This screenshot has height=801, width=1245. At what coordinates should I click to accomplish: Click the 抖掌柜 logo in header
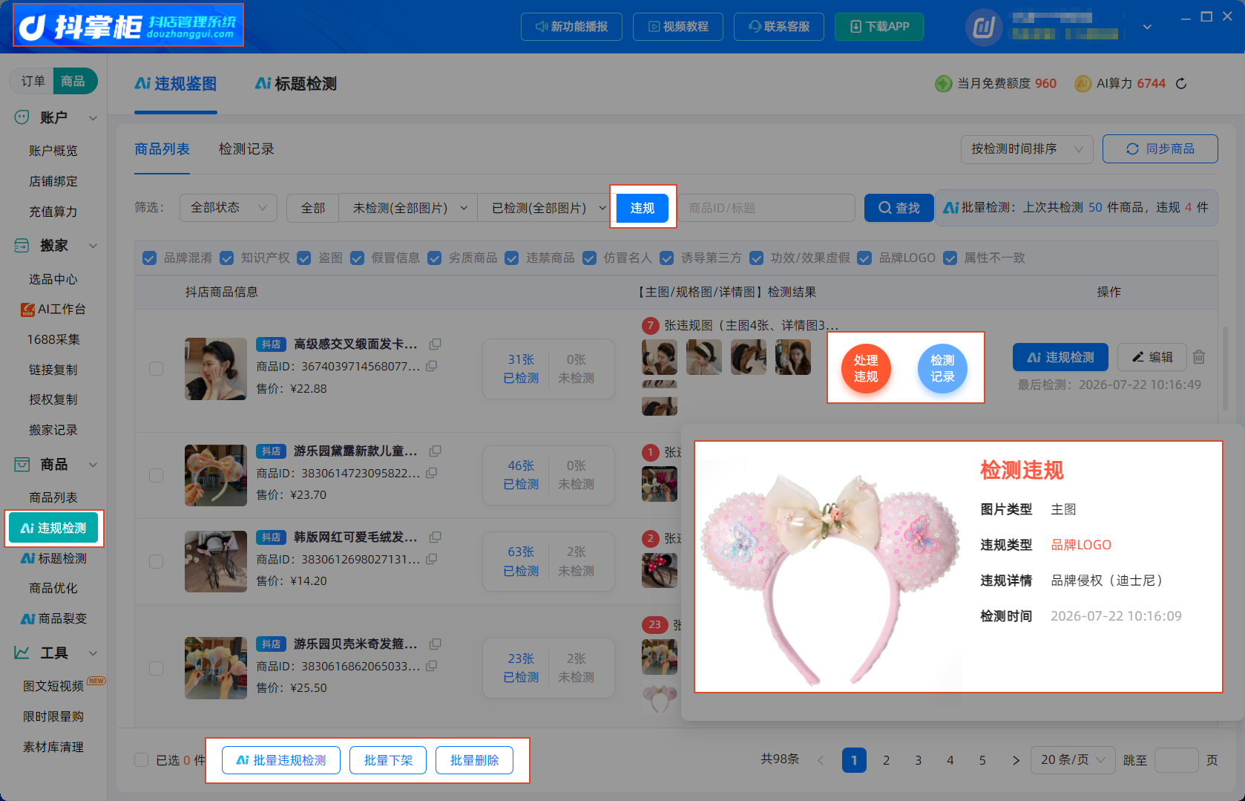[128, 25]
